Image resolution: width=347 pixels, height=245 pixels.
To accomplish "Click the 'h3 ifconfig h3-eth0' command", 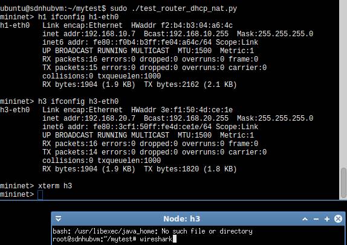I will point(78,101).
